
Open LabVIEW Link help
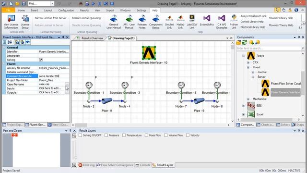point(192,22)
